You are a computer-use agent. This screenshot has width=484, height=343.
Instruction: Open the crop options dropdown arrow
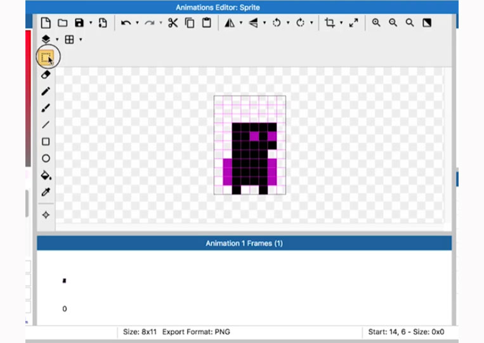[341, 23]
